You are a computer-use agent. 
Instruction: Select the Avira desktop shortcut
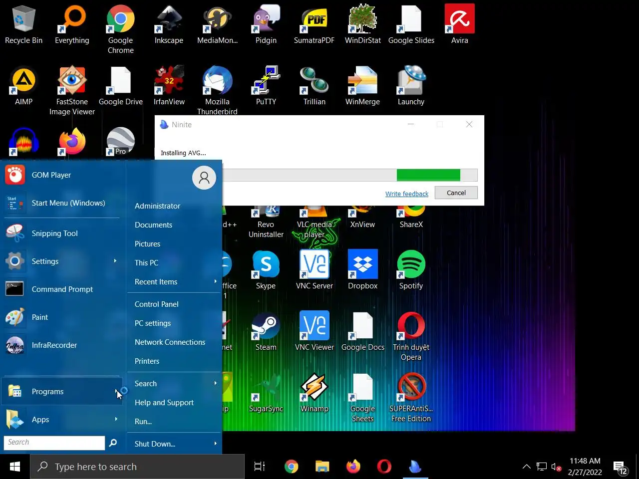pos(459,25)
